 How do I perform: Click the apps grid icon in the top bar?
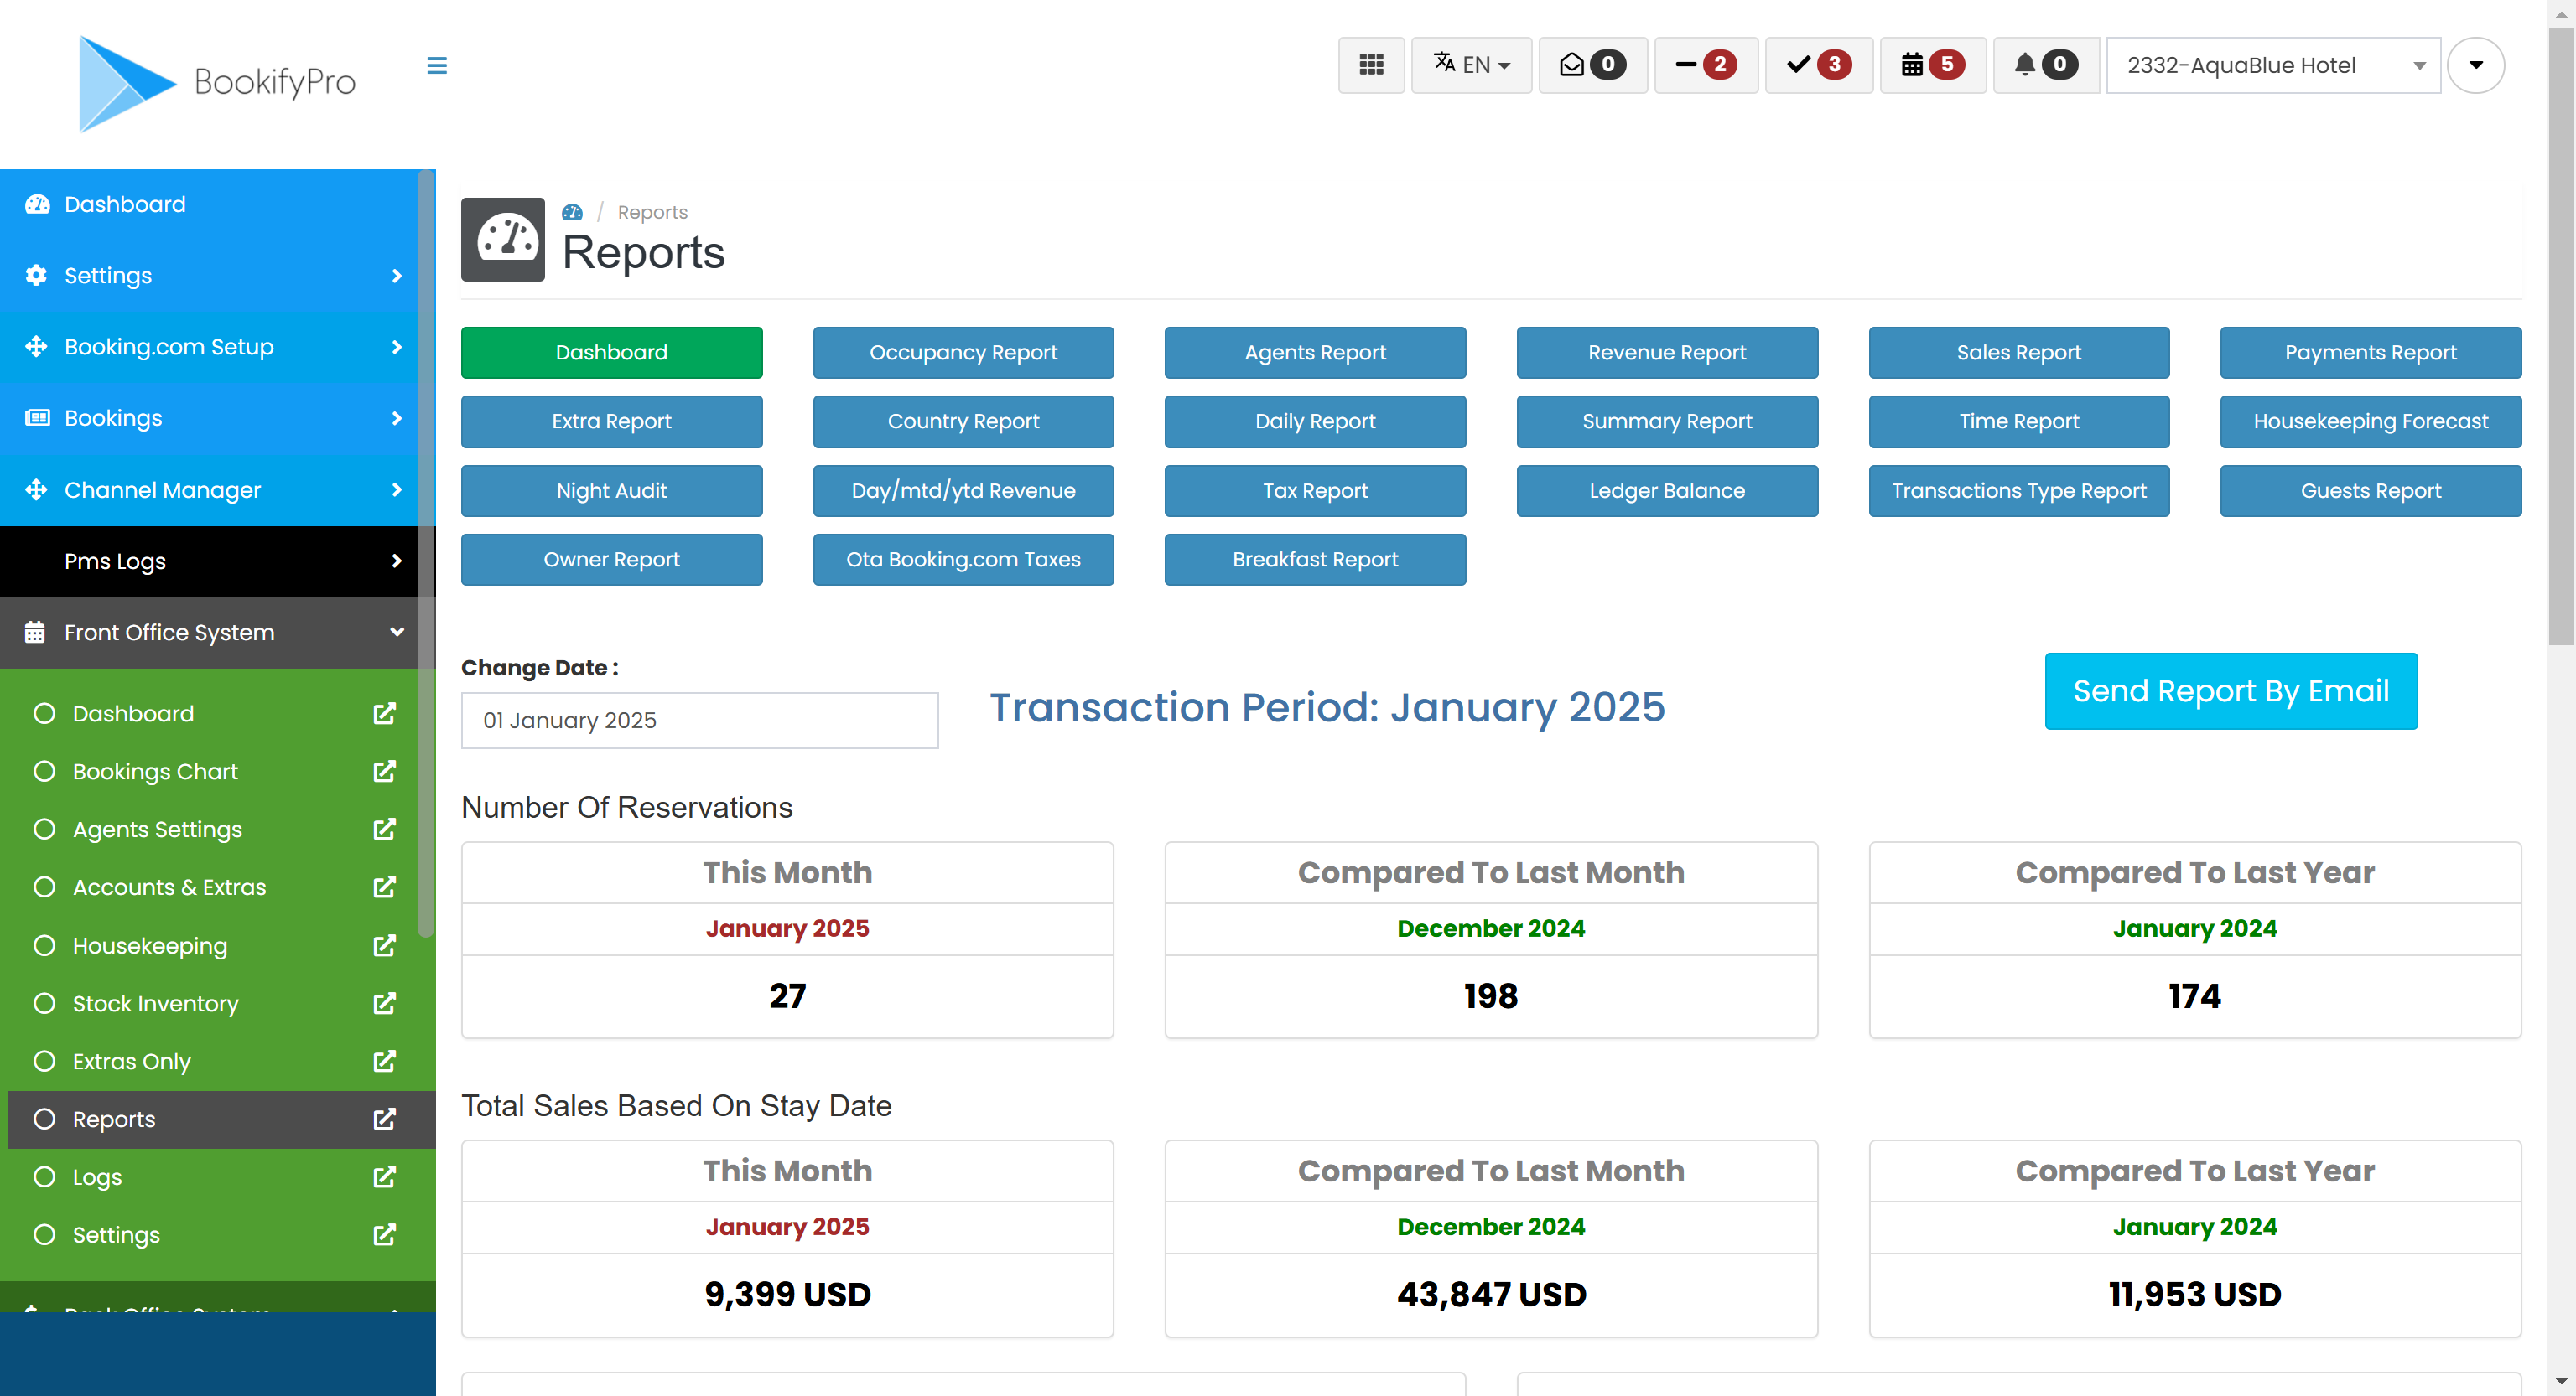pyautogui.click(x=1371, y=65)
